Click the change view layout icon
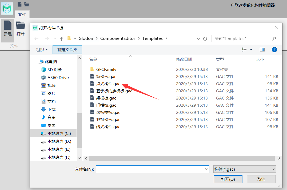 (x=244, y=50)
